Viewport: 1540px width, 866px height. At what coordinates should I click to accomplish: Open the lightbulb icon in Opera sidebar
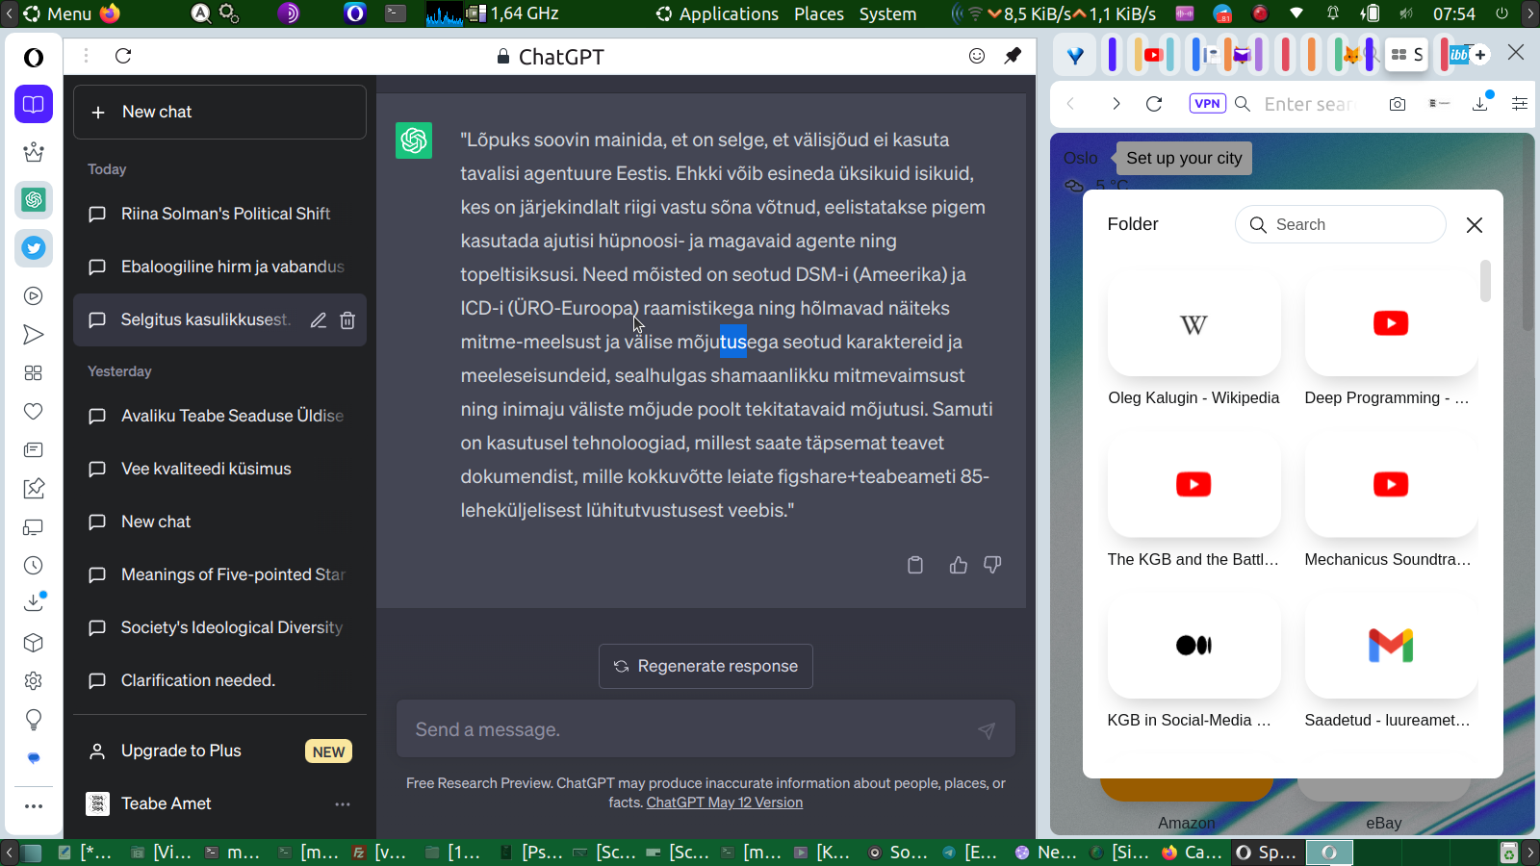(x=34, y=720)
